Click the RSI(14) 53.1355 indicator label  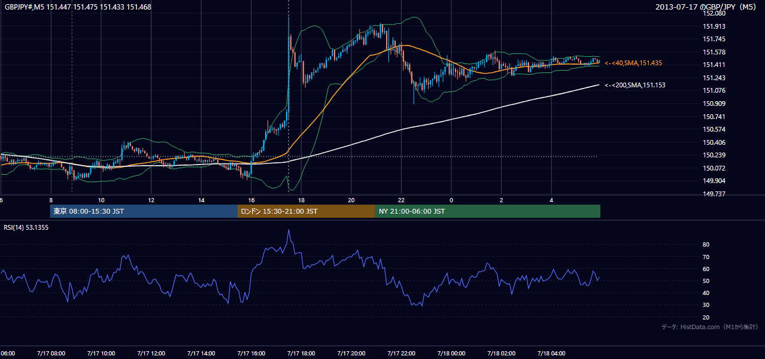[26, 227]
